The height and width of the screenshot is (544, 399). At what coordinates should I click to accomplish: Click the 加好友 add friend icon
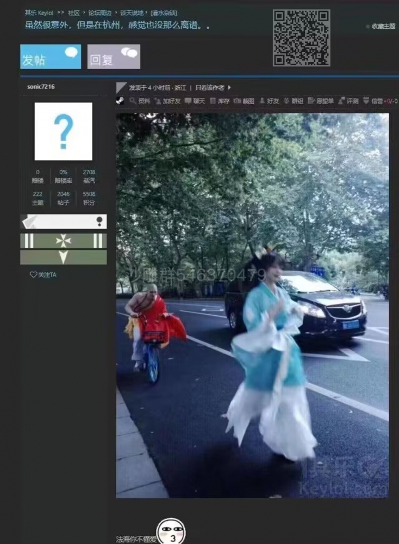157,101
